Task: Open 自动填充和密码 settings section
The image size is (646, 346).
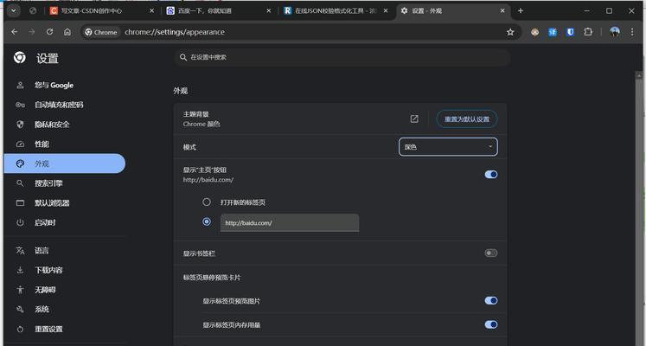Action: pos(65,105)
